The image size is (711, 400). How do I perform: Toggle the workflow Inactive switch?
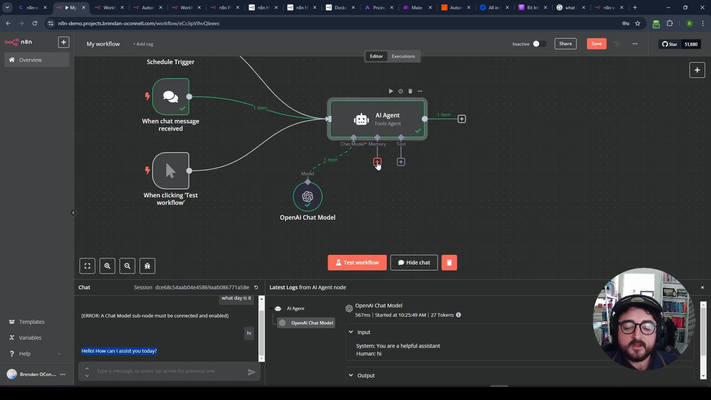point(539,44)
